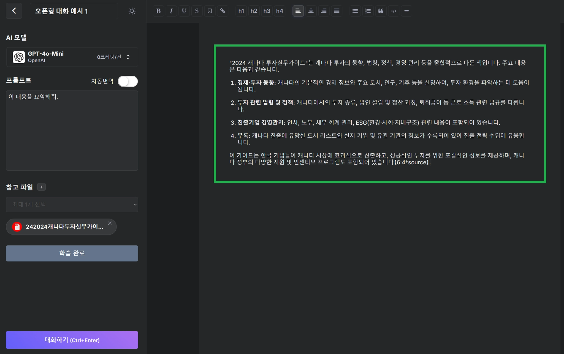This screenshot has width=564, height=354.
Task: Click the 대화하기 button
Action: tap(72, 340)
